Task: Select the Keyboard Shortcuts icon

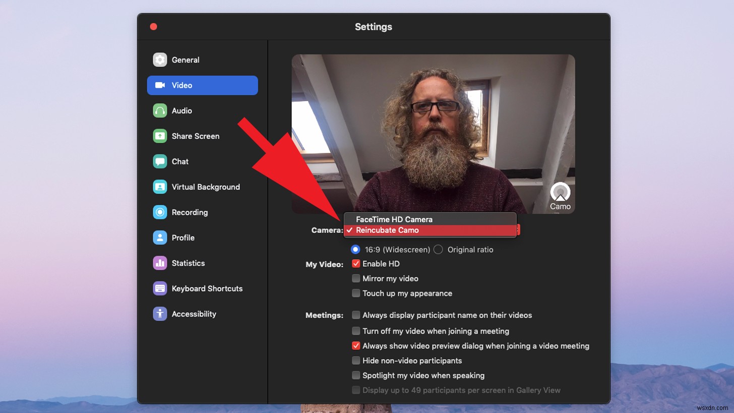Action: click(x=160, y=288)
